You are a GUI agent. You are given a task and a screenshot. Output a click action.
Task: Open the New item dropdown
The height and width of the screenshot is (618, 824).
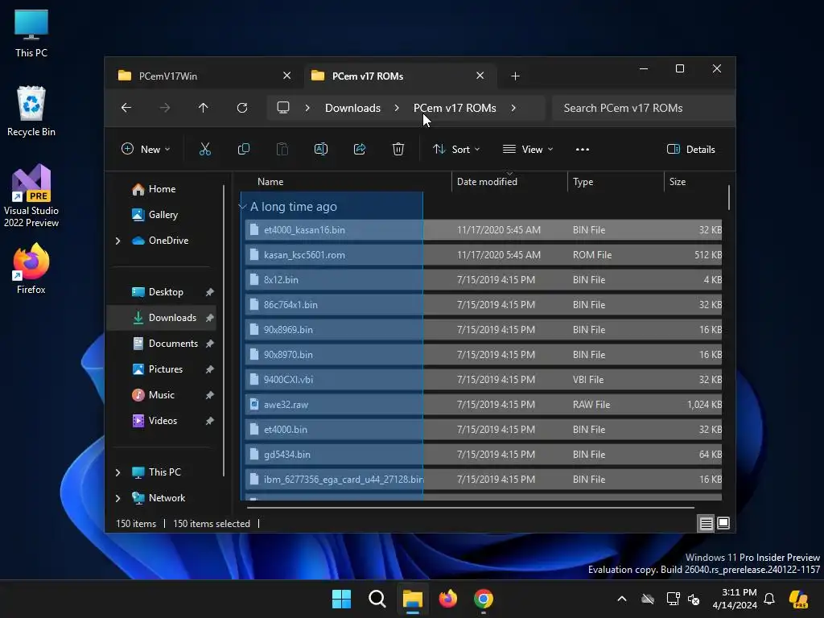(x=146, y=149)
